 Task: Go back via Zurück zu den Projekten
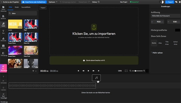click(10, 2)
